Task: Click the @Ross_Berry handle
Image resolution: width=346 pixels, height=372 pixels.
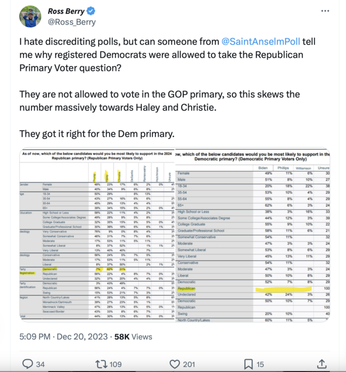Action: click(70, 22)
